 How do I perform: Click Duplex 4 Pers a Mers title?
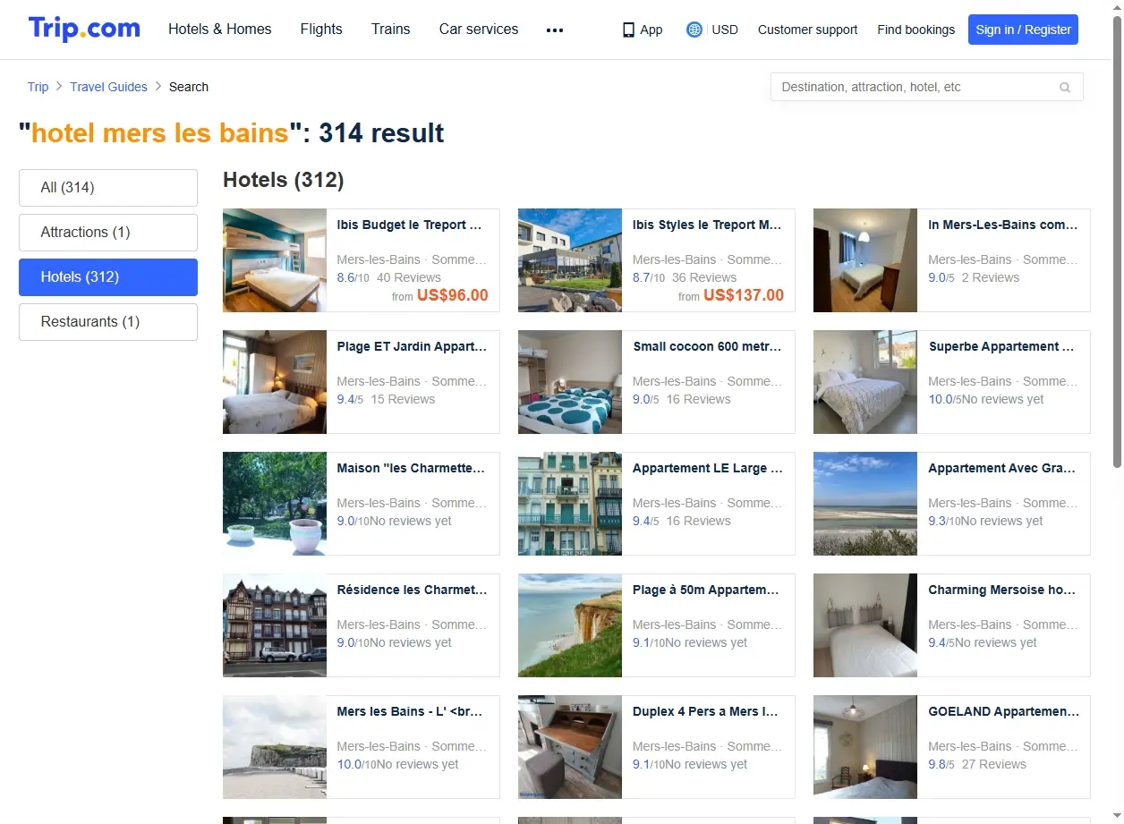pyautogui.click(x=705, y=712)
